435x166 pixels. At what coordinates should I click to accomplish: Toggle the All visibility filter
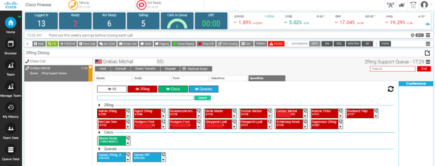[112, 89]
